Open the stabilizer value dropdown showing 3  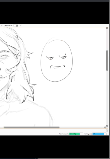[17, 26]
